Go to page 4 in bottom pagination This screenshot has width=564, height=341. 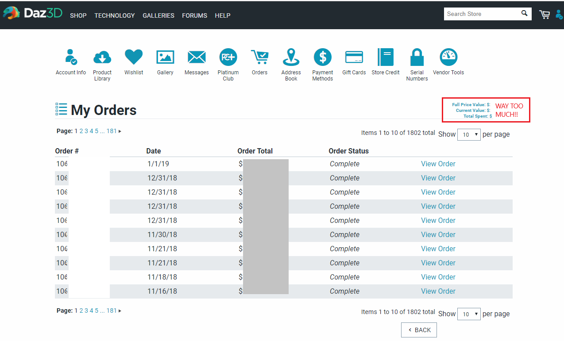click(92, 310)
